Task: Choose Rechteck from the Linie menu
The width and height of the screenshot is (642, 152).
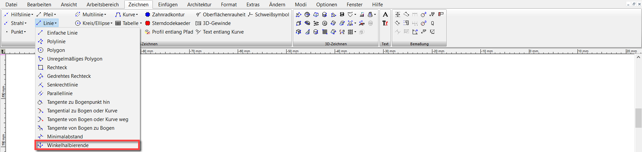Action: tap(88, 68)
